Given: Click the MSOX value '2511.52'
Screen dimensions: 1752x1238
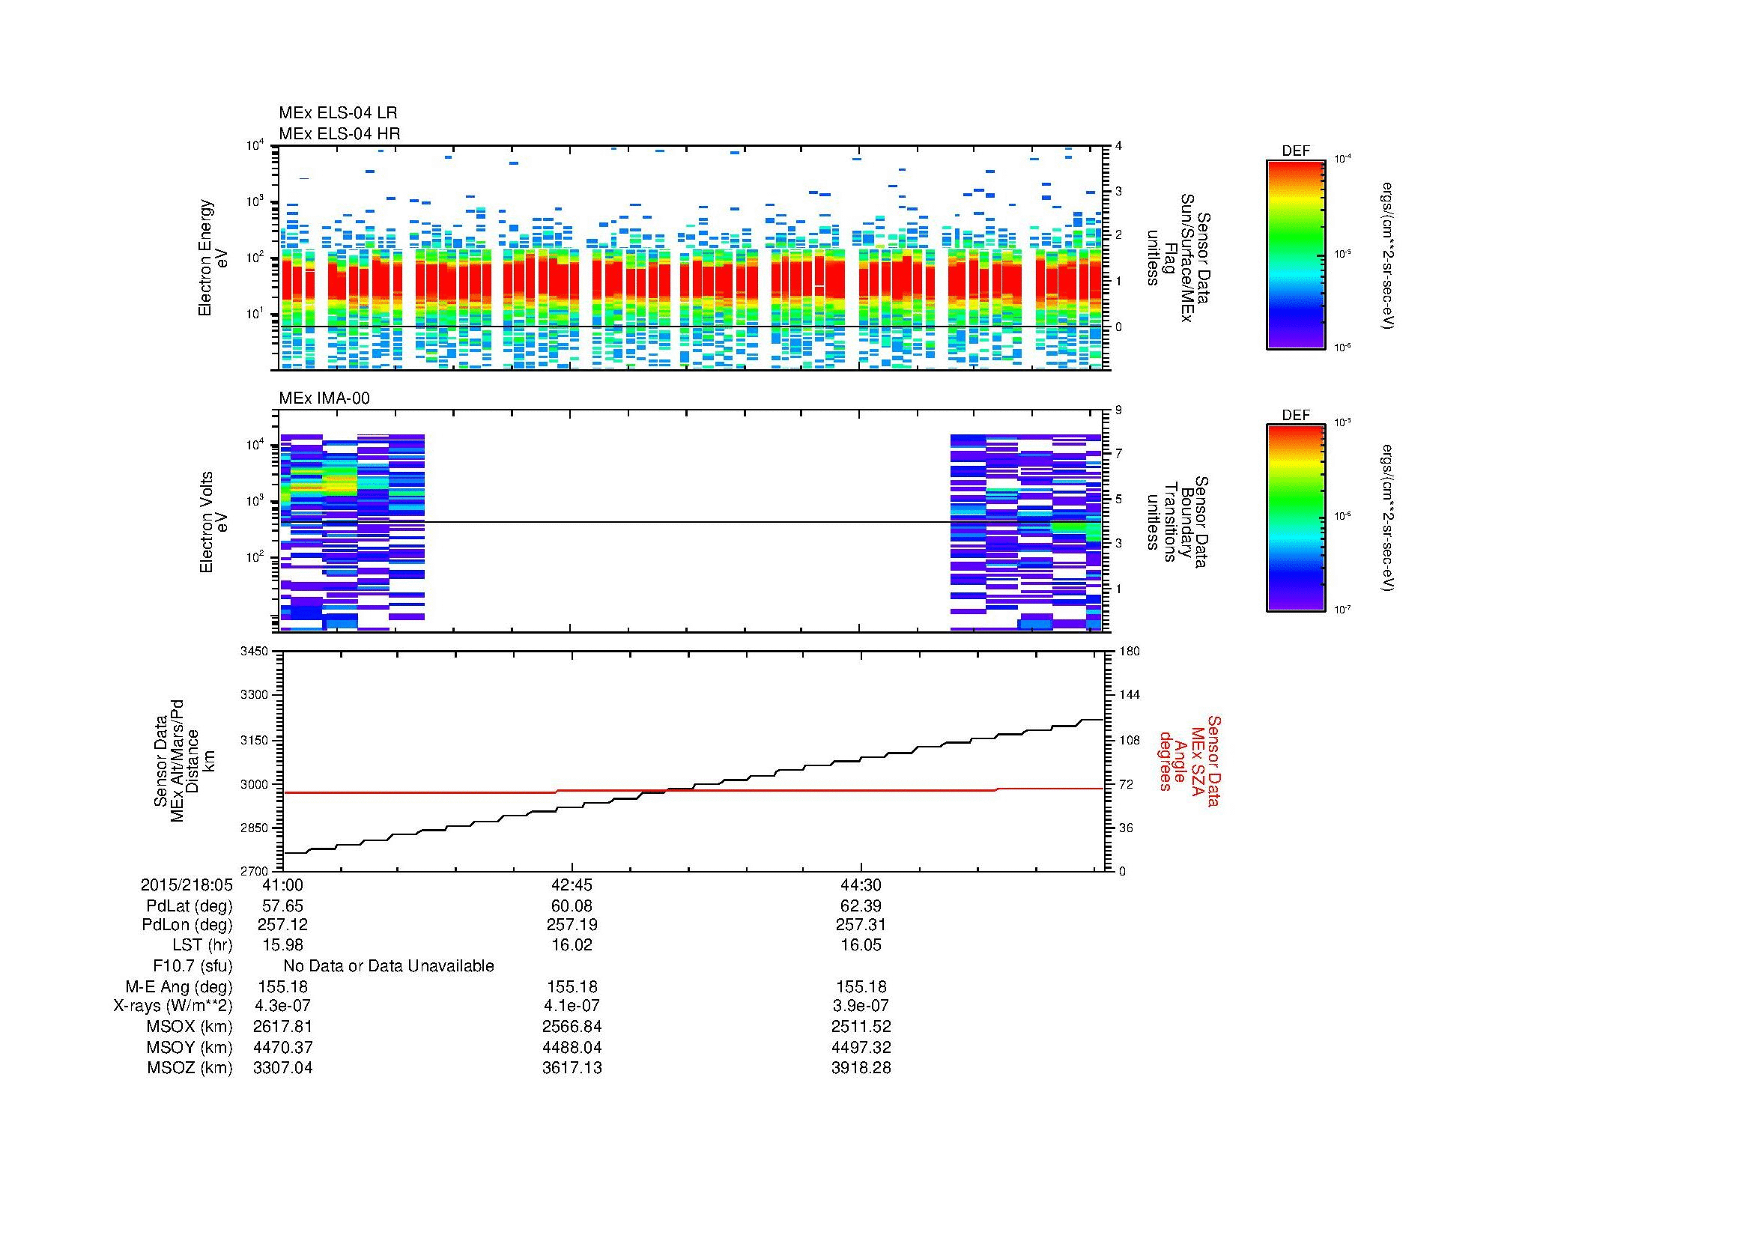Looking at the screenshot, I should pos(861,1026).
